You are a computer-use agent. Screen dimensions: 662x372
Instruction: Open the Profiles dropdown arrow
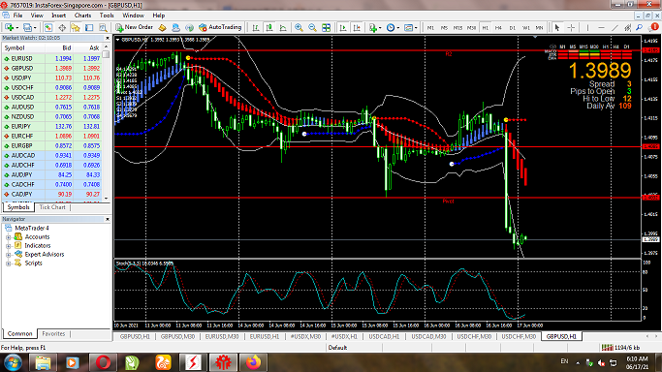click(x=35, y=27)
